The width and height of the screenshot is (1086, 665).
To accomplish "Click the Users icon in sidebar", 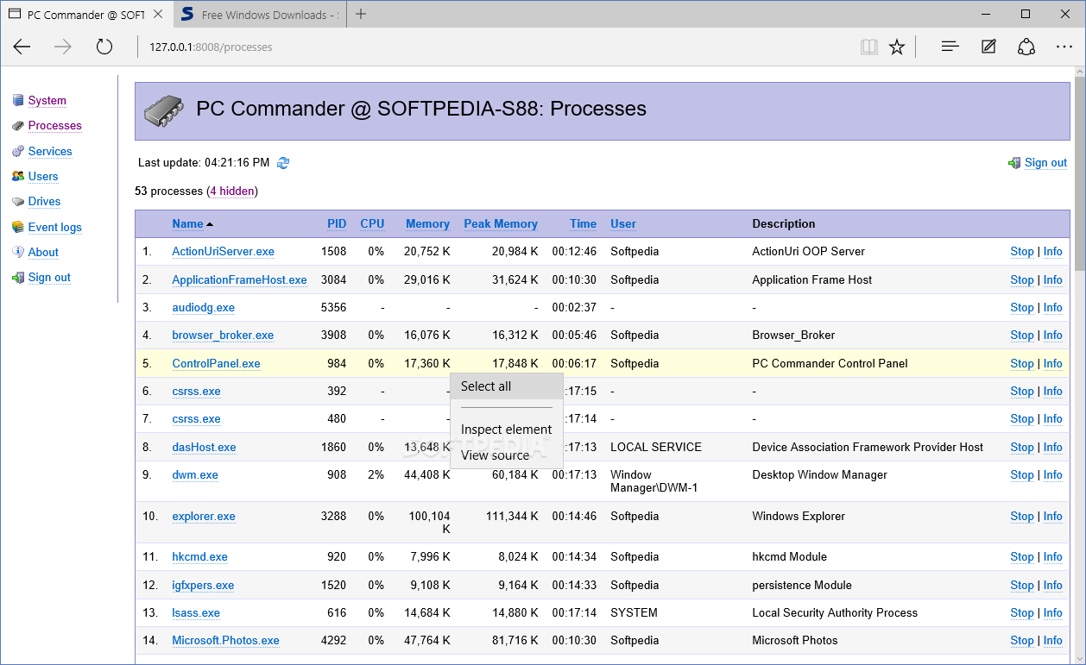I will [x=18, y=176].
